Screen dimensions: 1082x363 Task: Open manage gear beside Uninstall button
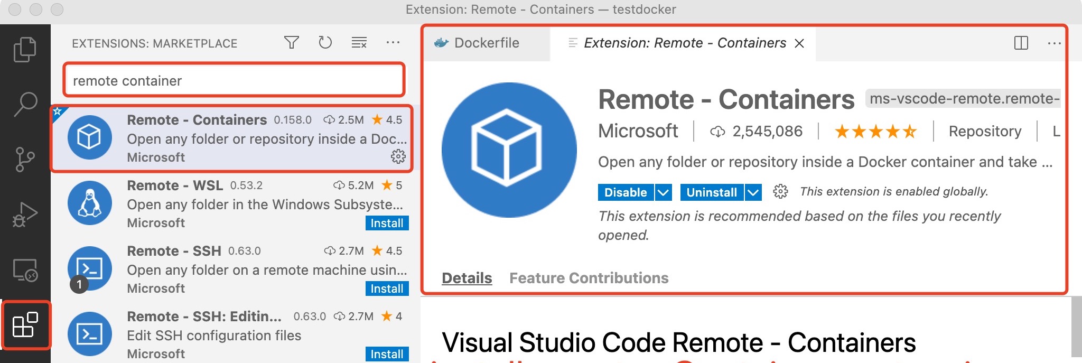point(780,192)
